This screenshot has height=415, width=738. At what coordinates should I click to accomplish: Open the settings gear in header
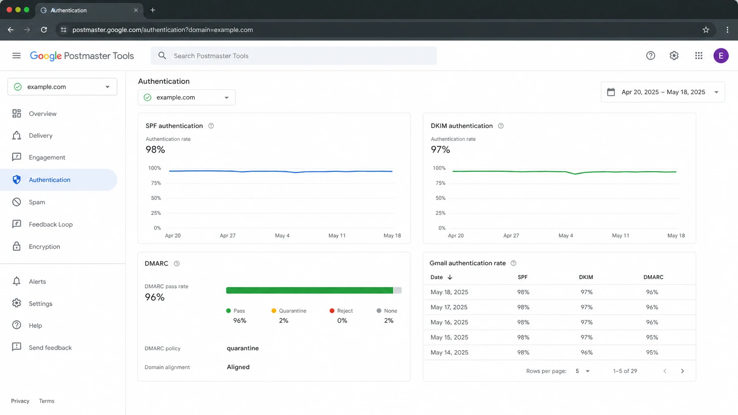[x=674, y=56]
